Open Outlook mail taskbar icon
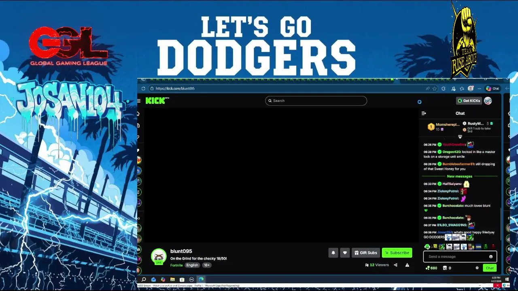Image resolution: width=518 pixels, height=291 pixels. (x=153, y=280)
